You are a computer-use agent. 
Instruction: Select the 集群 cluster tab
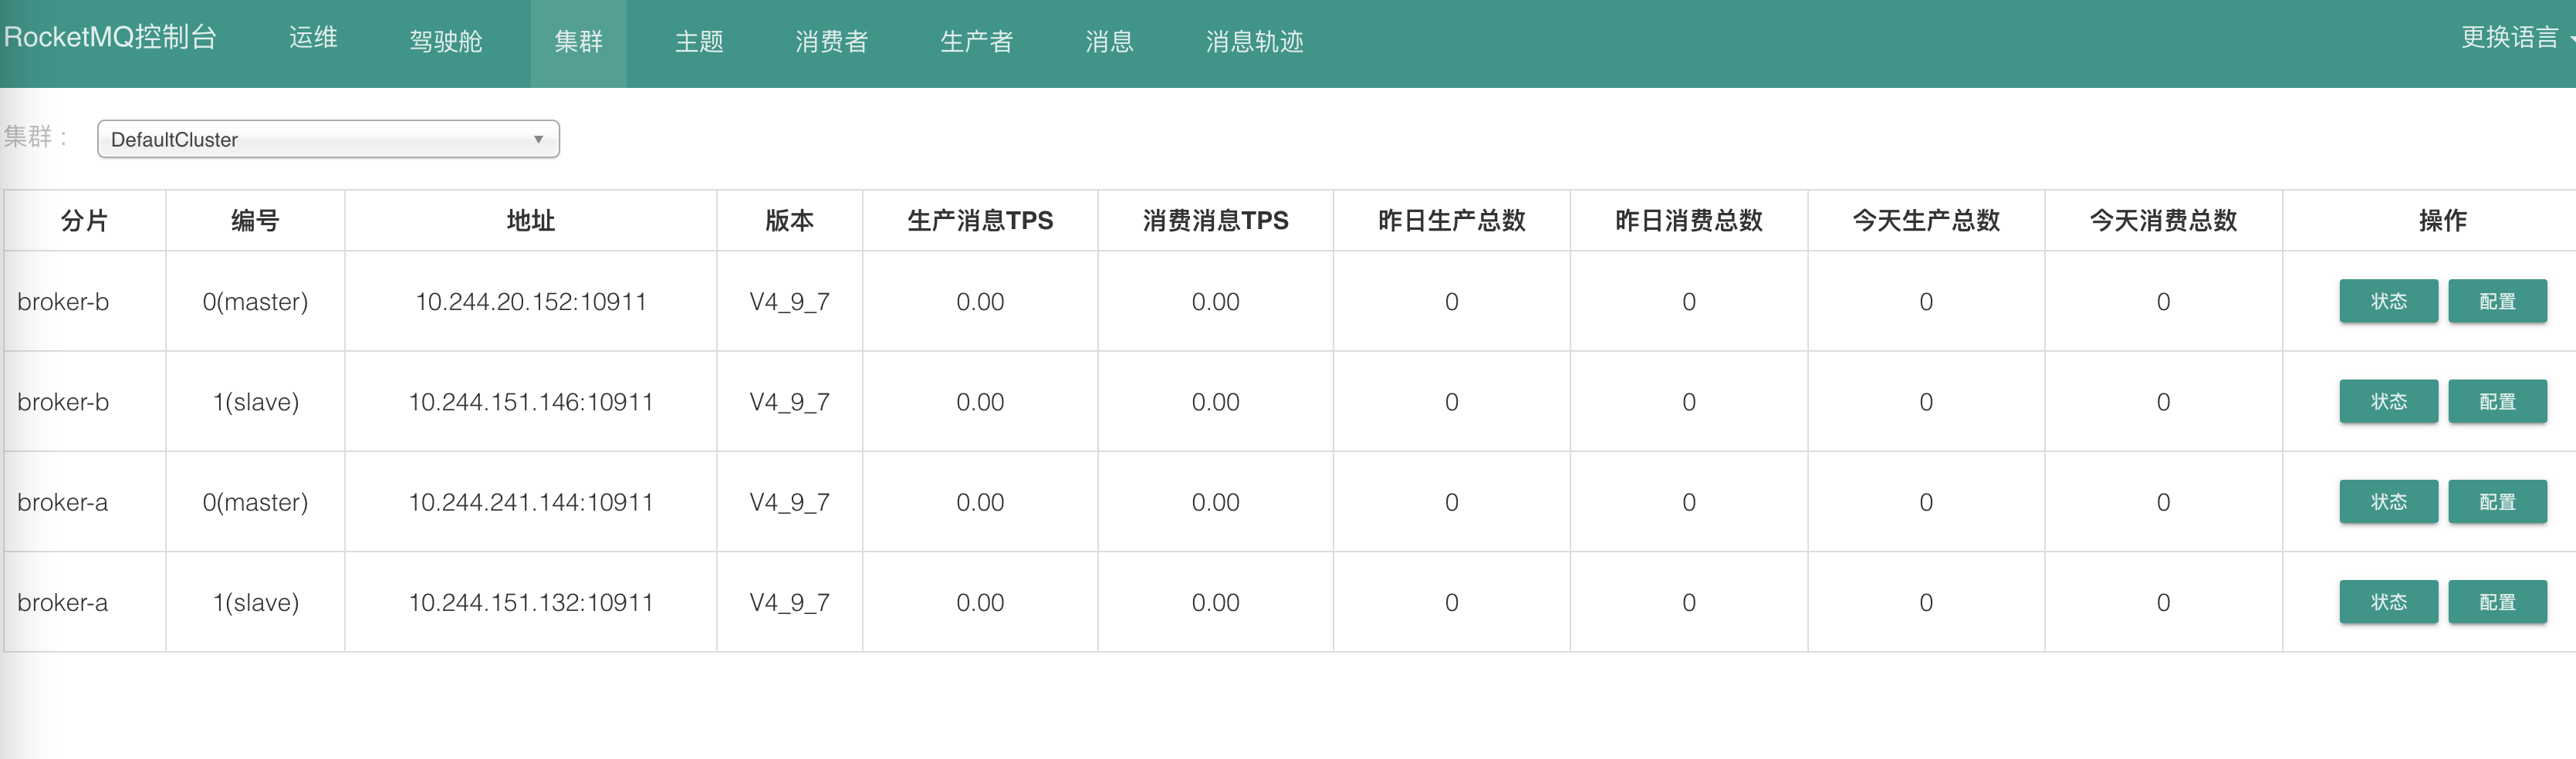pyautogui.click(x=578, y=42)
